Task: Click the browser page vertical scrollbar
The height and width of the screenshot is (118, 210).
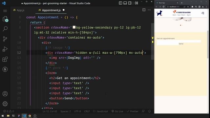Action: tap(208, 44)
